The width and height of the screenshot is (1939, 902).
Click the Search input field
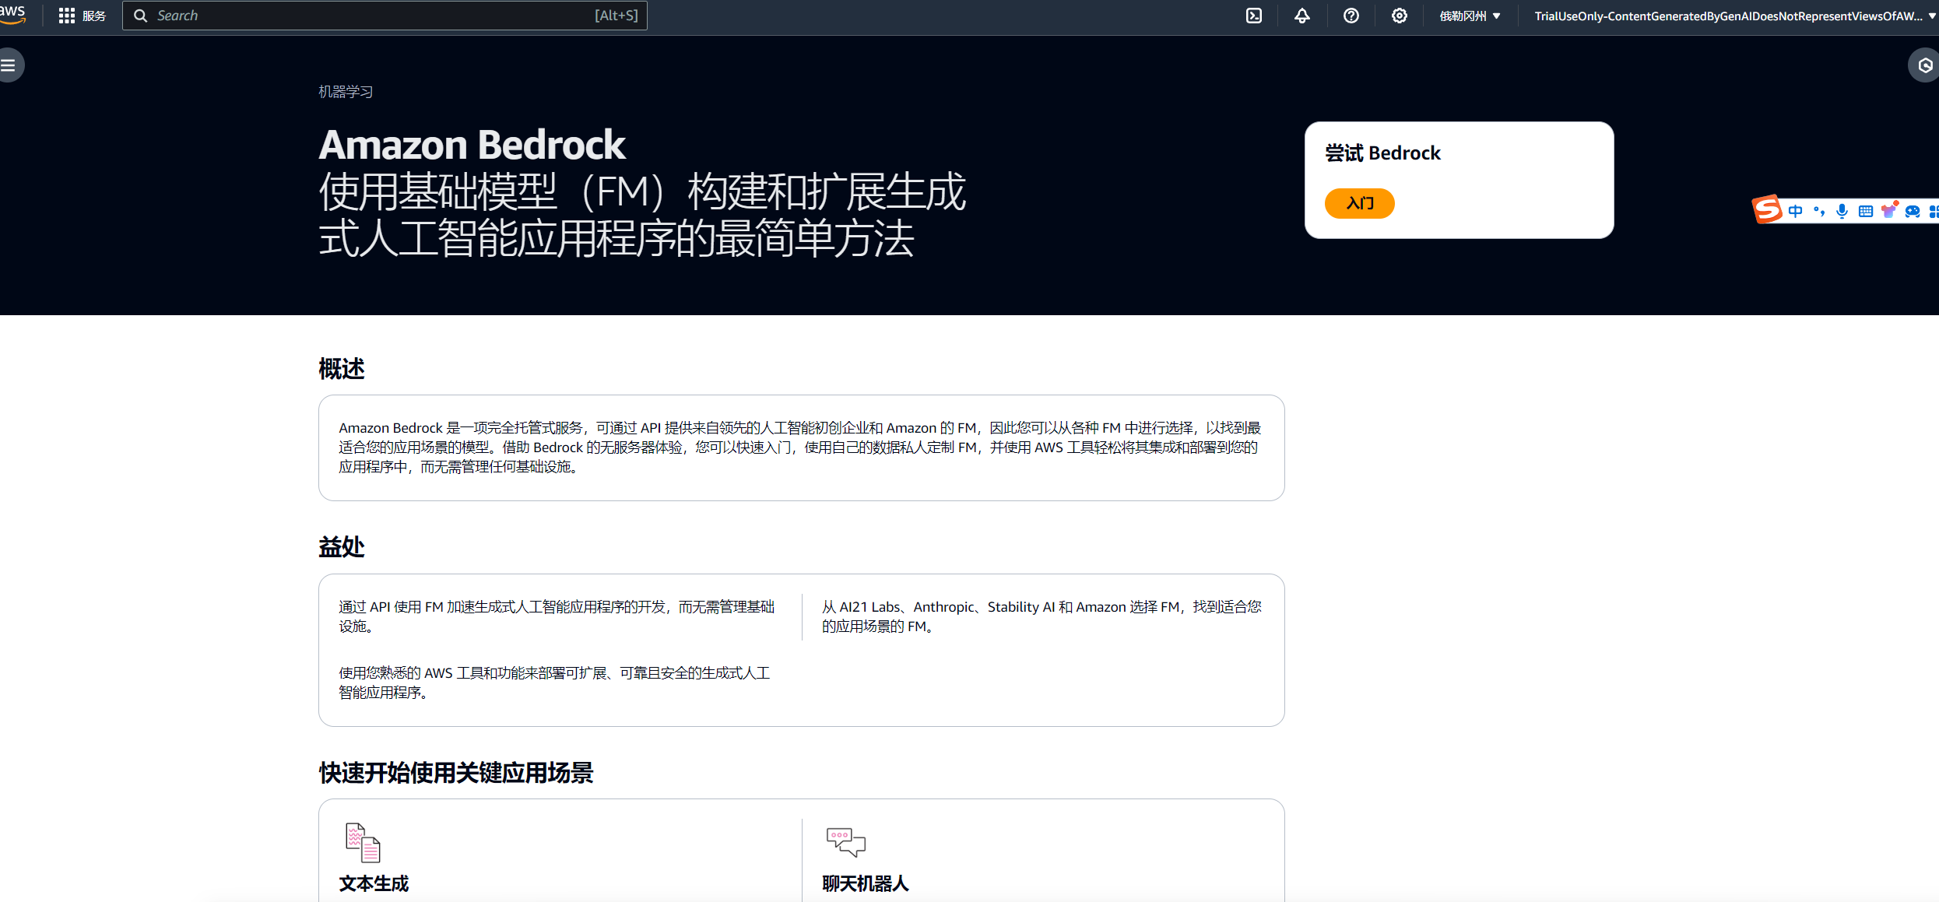coord(385,16)
